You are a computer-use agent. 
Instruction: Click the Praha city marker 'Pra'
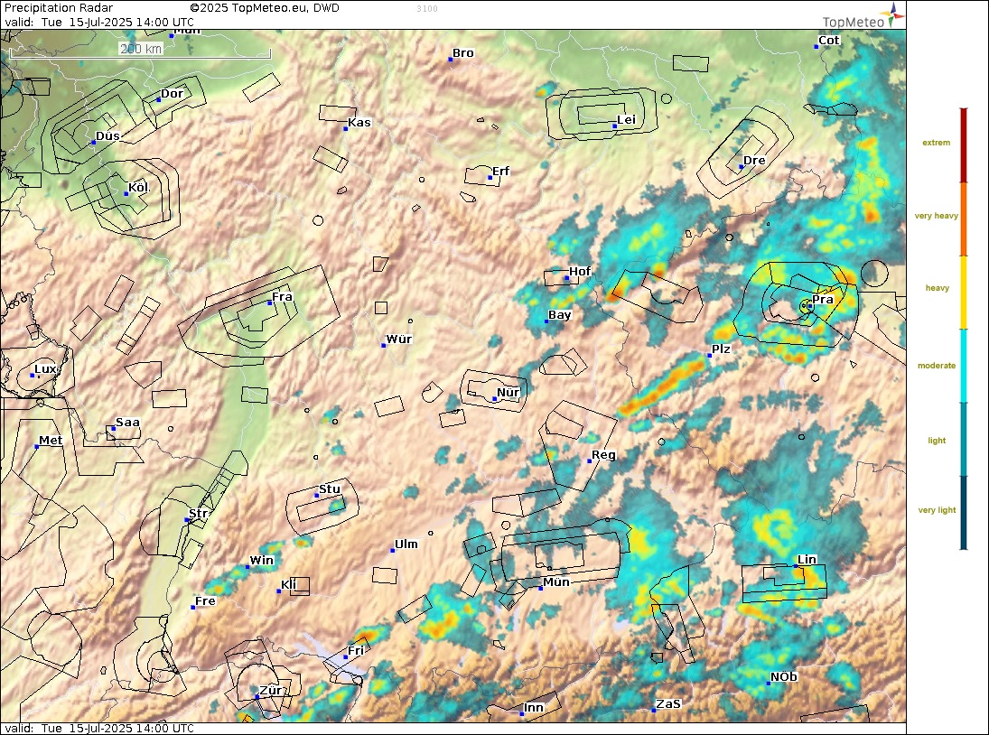tap(810, 306)
